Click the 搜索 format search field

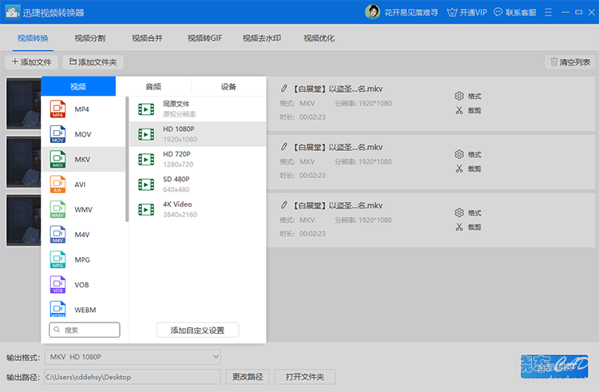85,330
